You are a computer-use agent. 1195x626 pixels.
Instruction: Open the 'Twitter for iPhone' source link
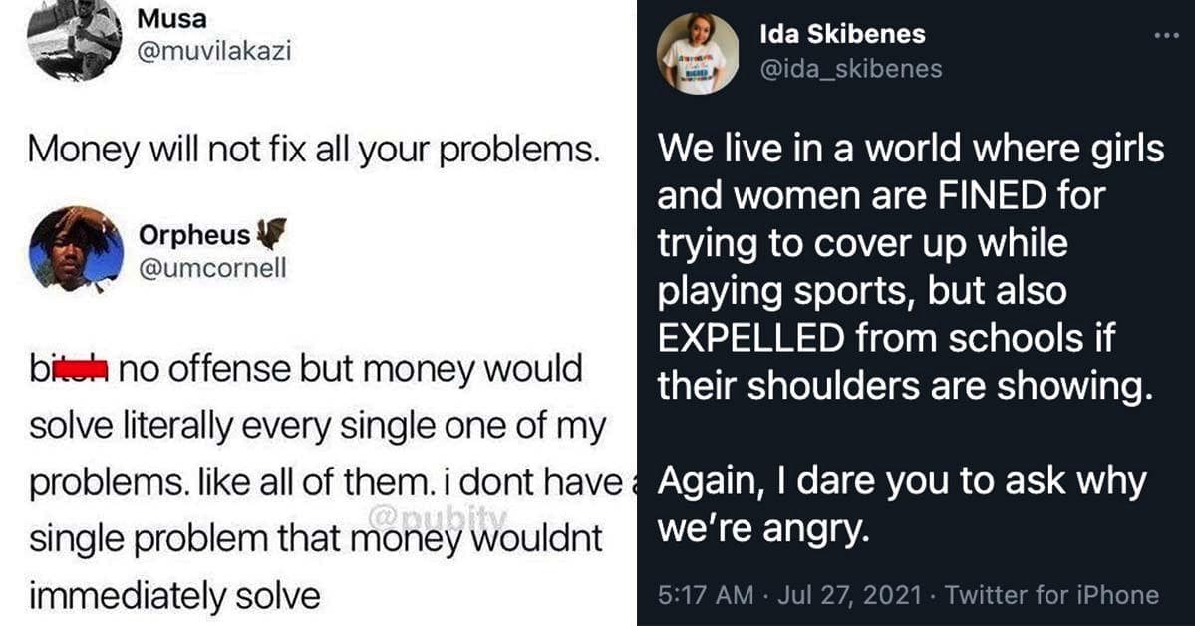(x=1051, y=596)
